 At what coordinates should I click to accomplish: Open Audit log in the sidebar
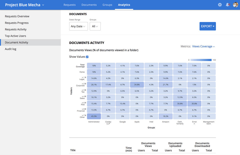(10, 49)
